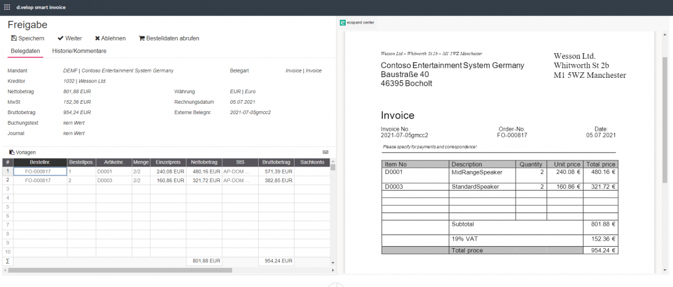Click unit price 160,86 EUR cell
This screenshot has height=287, width=673.
click(168, 181)
